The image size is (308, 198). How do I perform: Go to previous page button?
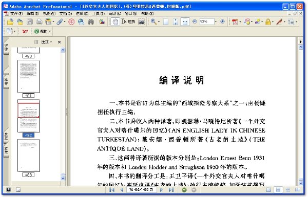point(122,190)
